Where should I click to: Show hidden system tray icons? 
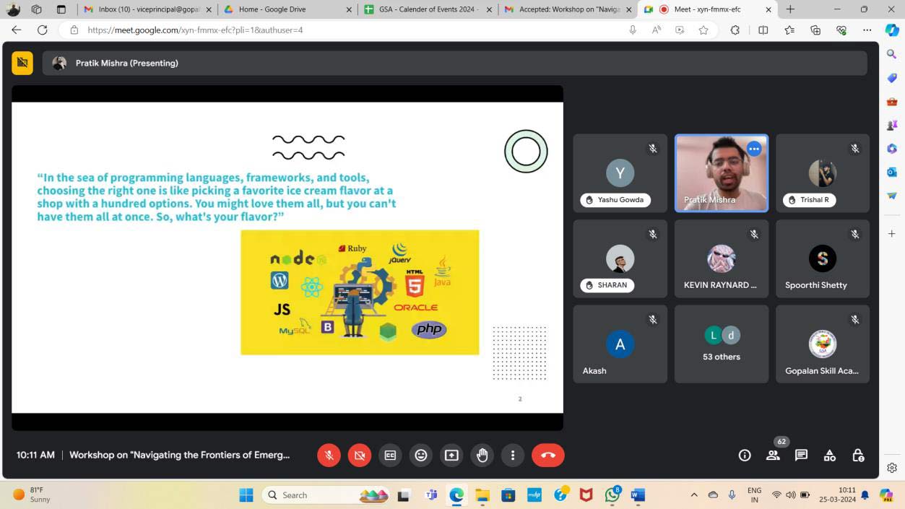pos(694,495)
